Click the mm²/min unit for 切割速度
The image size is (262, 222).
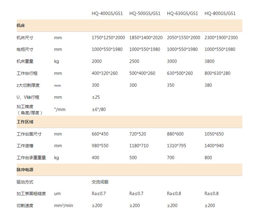point(64,206)
